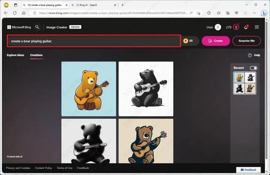Switch to the Explore ideas tab
Viewport: 270px width, 175px height.
[16, 55]
